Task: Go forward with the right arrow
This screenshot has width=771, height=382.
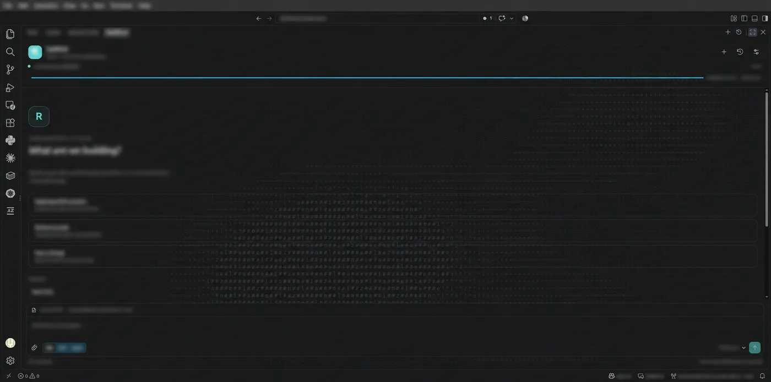Action: [x=269, y=18]
